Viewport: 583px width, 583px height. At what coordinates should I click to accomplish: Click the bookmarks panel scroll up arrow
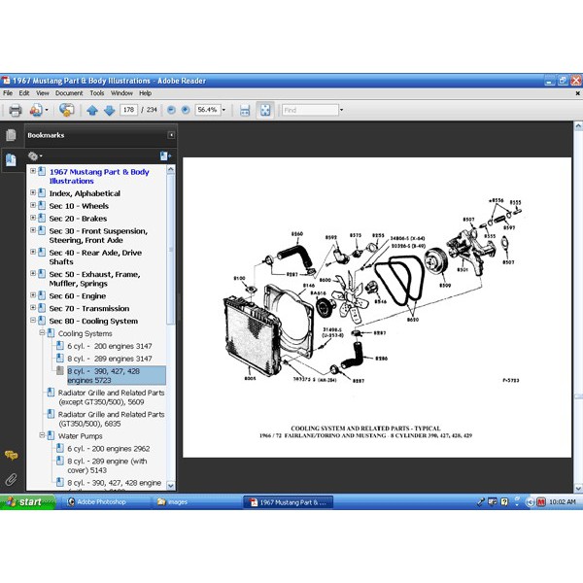tap(171, 169)
